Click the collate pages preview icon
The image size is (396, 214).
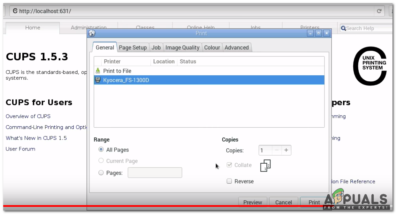[x=265, y=166]
